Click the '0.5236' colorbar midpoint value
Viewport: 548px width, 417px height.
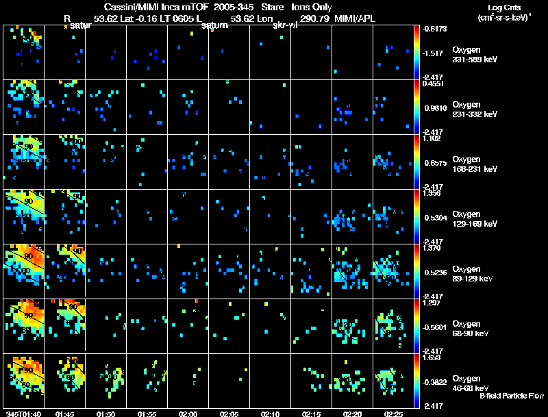point(436,273)
